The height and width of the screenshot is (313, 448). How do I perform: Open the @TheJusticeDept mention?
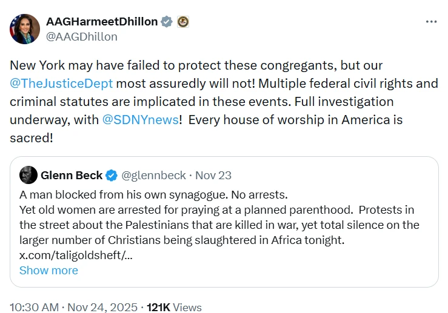[x=61, y=84]
